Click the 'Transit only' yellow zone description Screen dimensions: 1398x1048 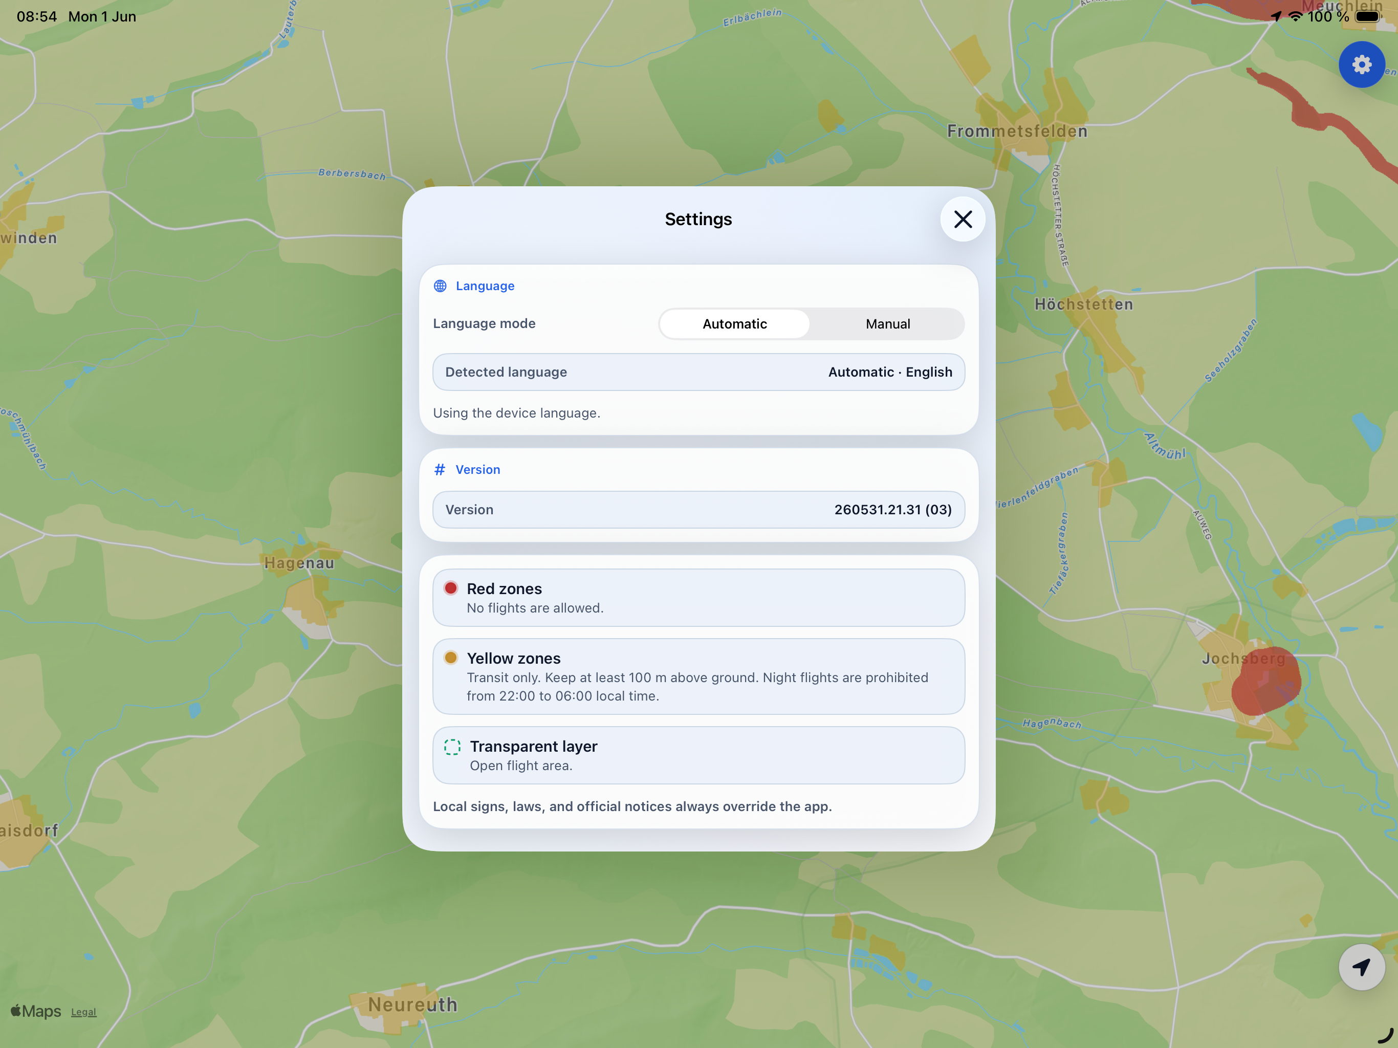697,686
